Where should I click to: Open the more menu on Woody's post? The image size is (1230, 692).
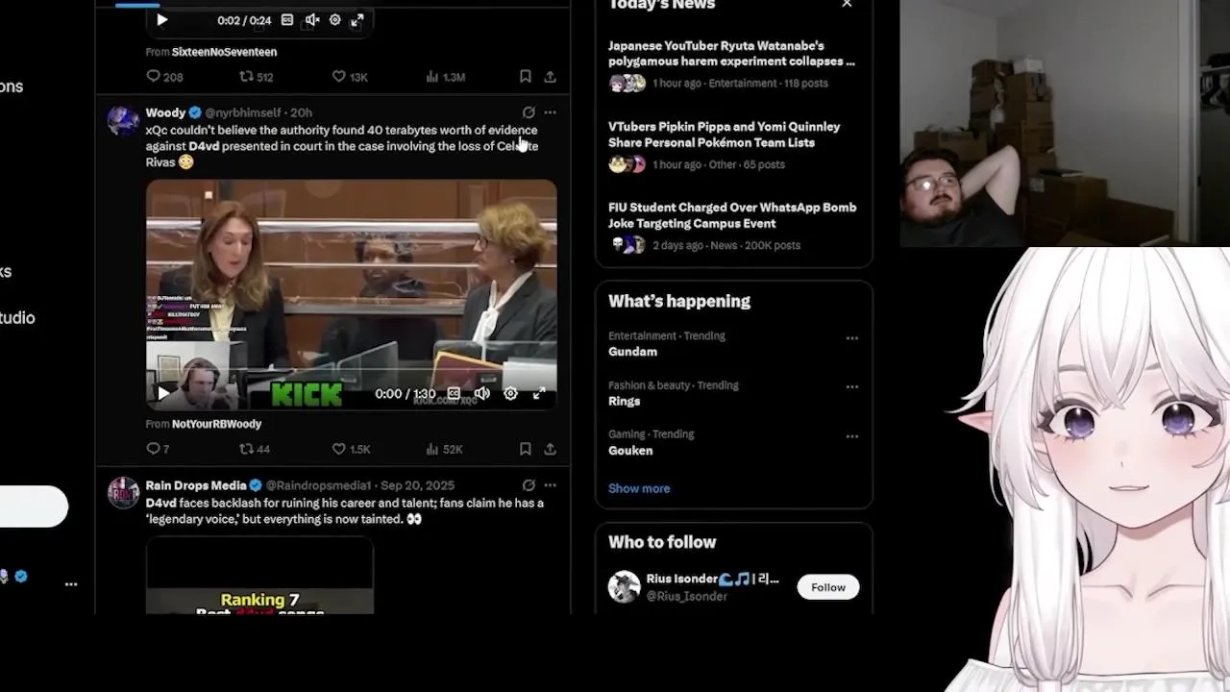tap(550, 112)
